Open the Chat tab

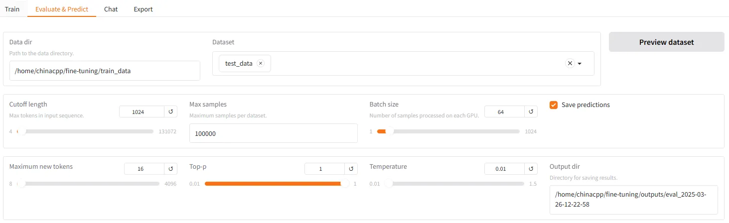click(111, 9)
